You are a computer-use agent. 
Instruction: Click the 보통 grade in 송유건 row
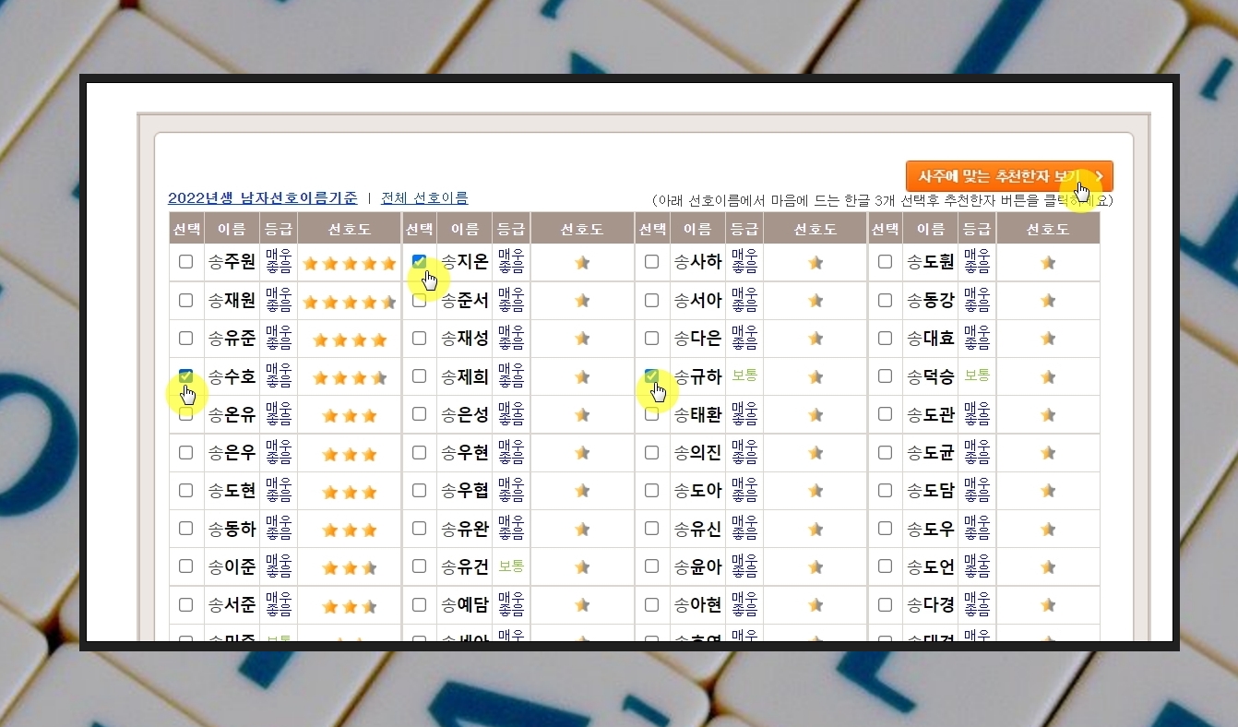[511, 565]
